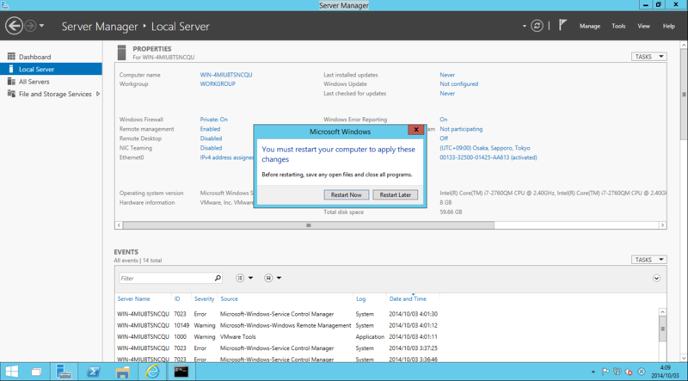
Task: Open the Events TASKS dropdown
Action: pos(649,260)
